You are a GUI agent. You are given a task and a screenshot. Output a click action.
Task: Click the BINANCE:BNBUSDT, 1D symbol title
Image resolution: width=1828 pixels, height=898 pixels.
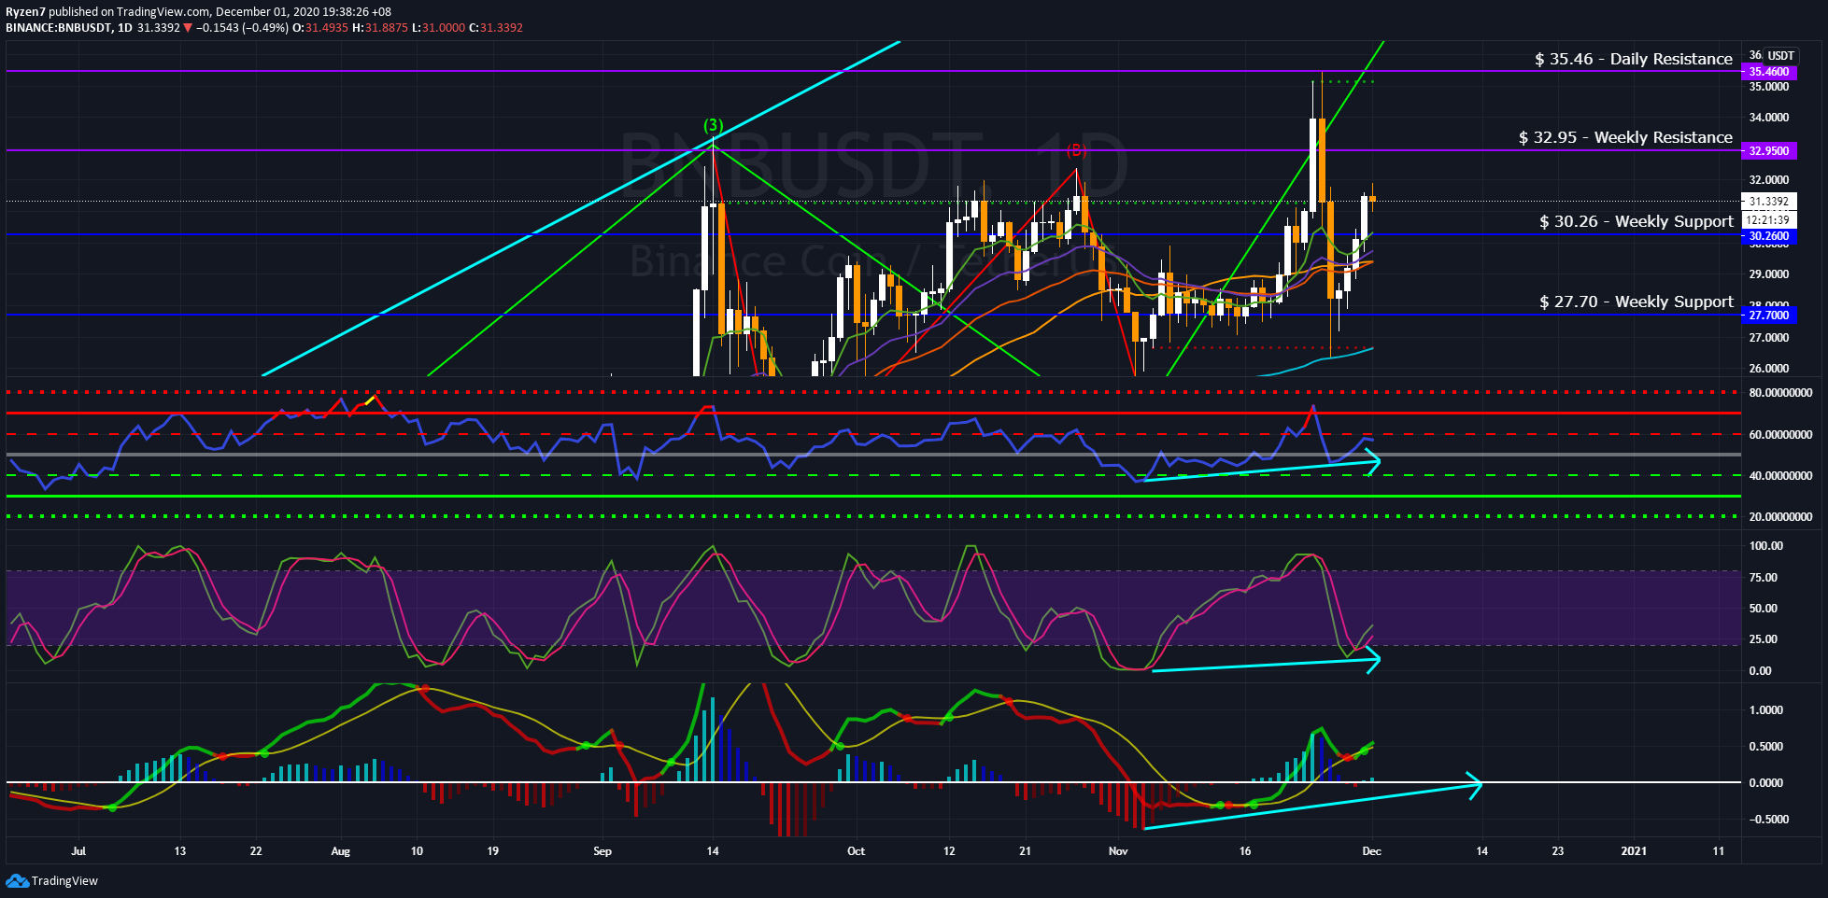pyautogui.click(x=69, y=28)
